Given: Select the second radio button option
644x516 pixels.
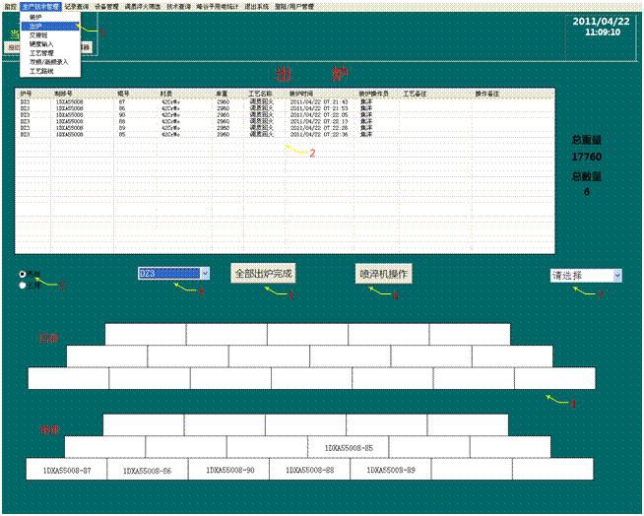Looking at the screenshot, I should 23,286.
